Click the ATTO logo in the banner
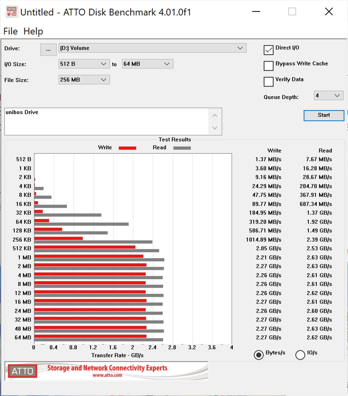The width and height of the screenshot is (348, 396). pos(23,371)
